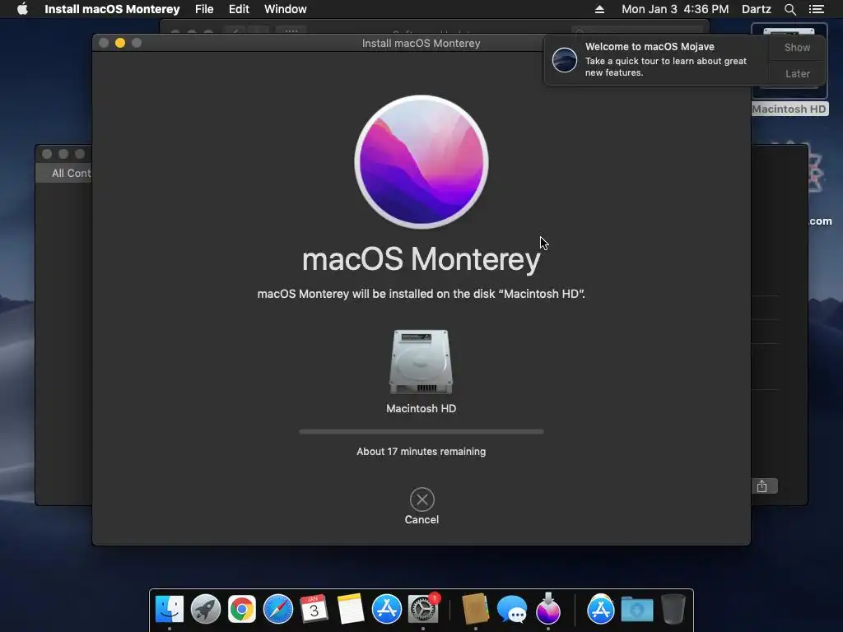The width and height of the screenshot is (843, 632).
Task: Select the Macintosh HD disk icon in installer
Action: point(421,362)
